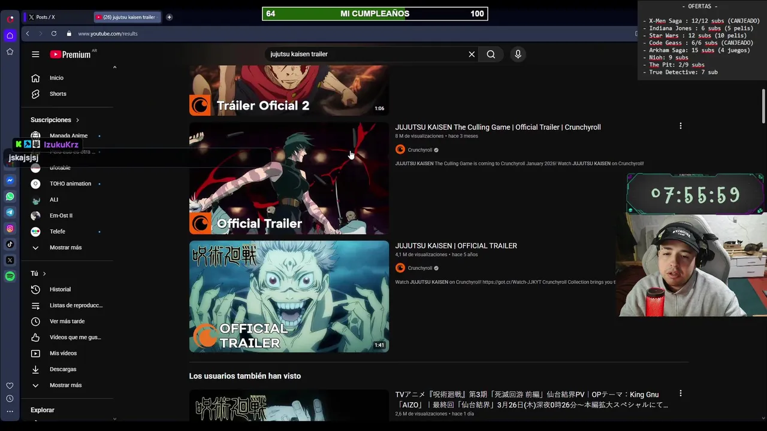Screen dimensions: 767x431
Task: Go to Inicio in the sidebar
Action: click(56, 78)
